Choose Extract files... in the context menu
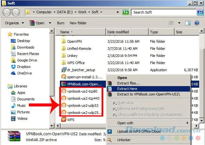 pos(148,83)
